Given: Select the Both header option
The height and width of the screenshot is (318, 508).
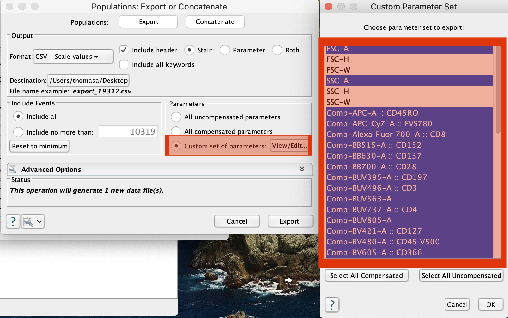Looking at the screenshot, I should (x=277, y=50).
